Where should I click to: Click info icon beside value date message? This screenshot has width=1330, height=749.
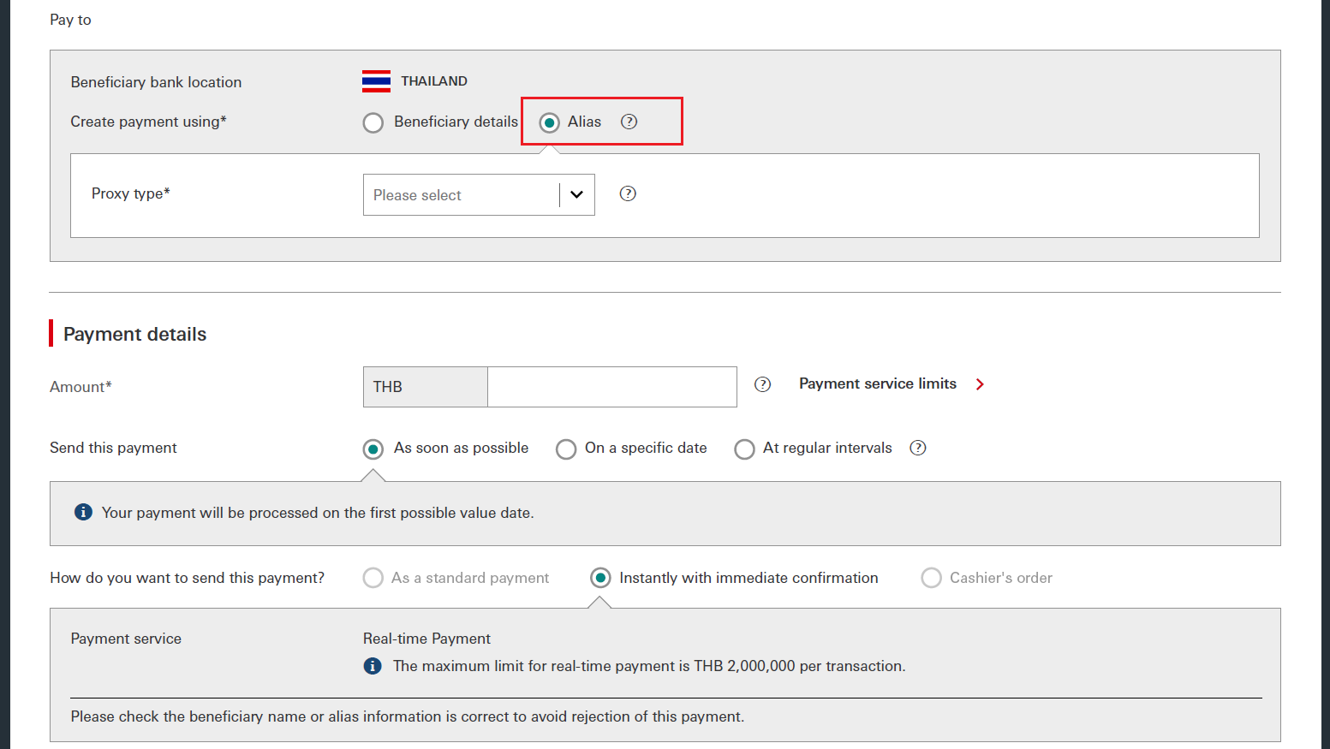(83, 512)
